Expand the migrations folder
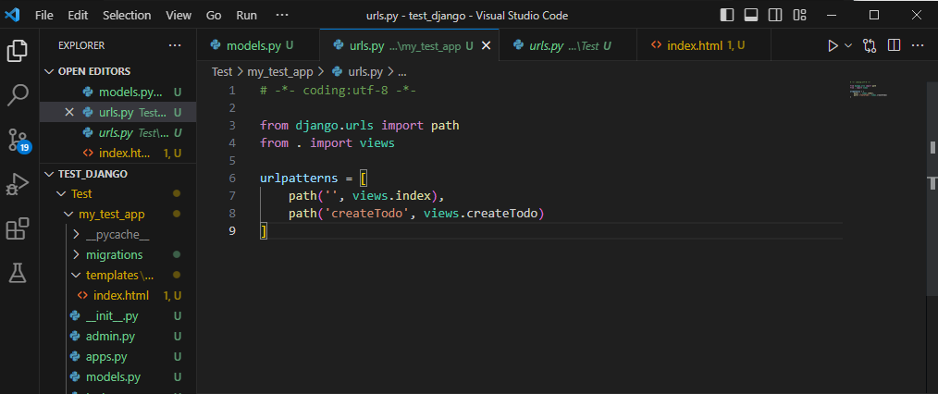Screen dimensions: 938x394 [117, 254]
